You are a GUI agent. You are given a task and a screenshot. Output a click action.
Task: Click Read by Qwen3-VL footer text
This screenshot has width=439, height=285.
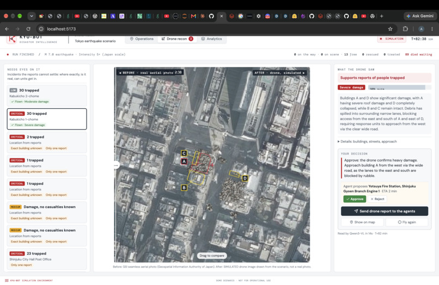click(362, 233)
